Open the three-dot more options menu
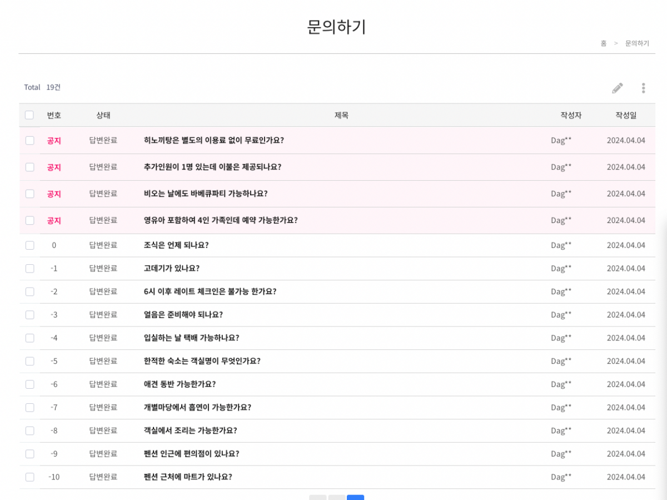Screen dimensions: 667x500 pyautogui.click(x=643, y=88)
